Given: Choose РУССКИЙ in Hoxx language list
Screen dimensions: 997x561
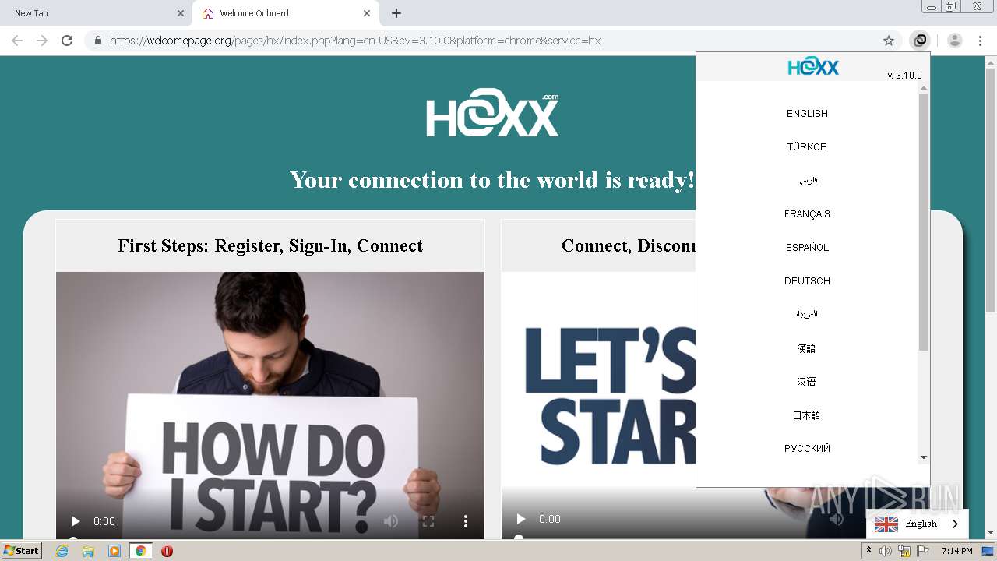Looking at the screenshot, I should (x=807, y=449).
